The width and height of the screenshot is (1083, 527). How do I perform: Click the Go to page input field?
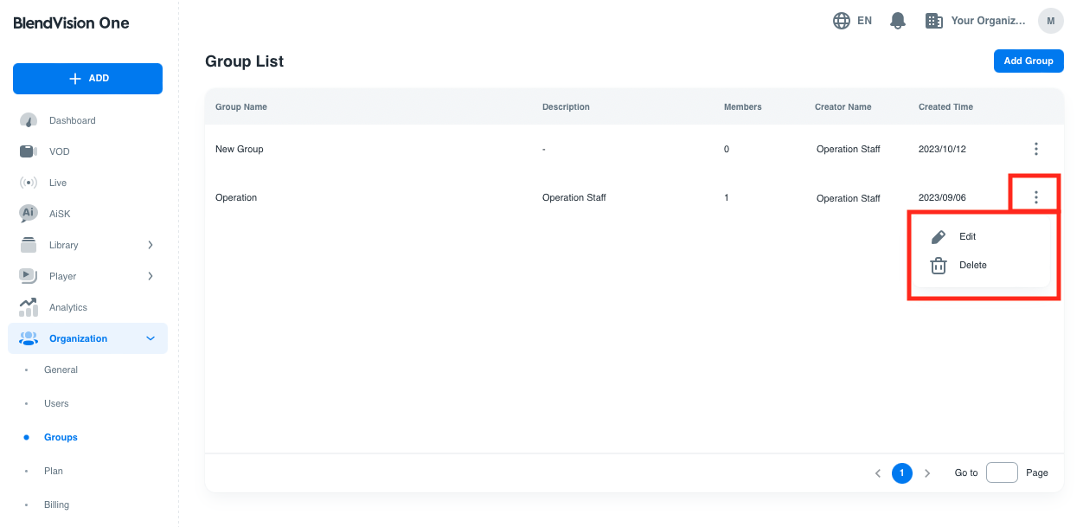[x=1002, y=472]
